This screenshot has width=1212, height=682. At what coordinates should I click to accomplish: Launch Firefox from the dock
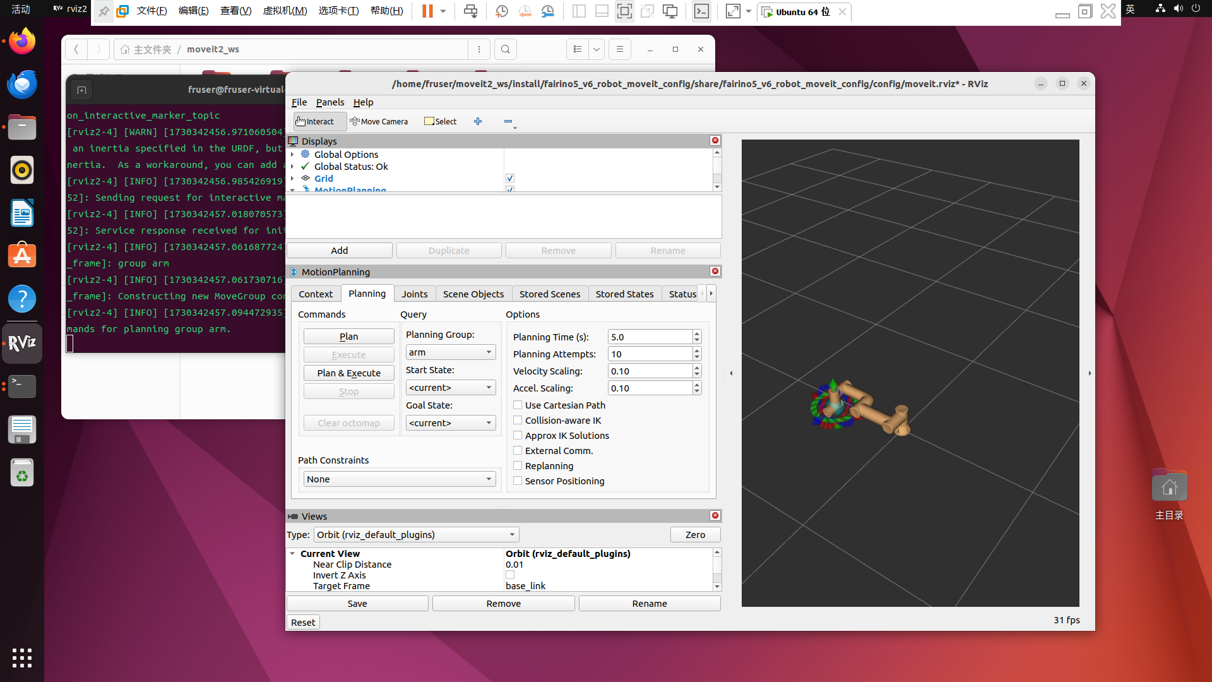click(x=22, y=42)
